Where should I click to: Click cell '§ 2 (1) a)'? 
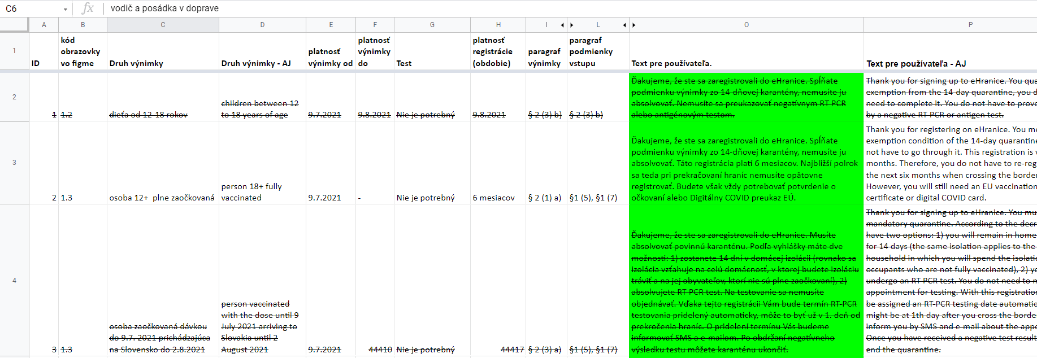546,163
